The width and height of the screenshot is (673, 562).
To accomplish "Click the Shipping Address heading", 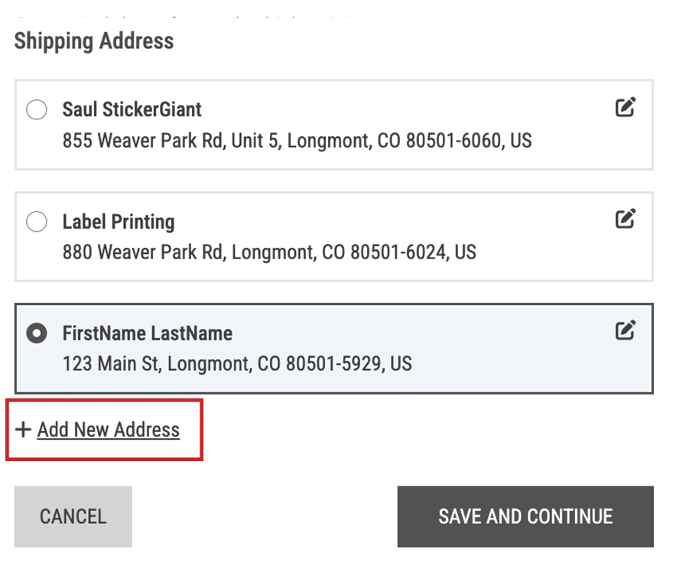I will [x=93, y=41].
